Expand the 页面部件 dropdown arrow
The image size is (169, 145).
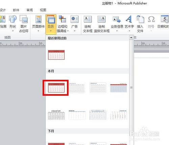click(x=38, y=31)
